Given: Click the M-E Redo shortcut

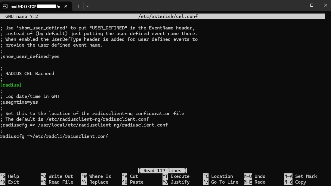Looking at the screenshot, I should point(254,182).
